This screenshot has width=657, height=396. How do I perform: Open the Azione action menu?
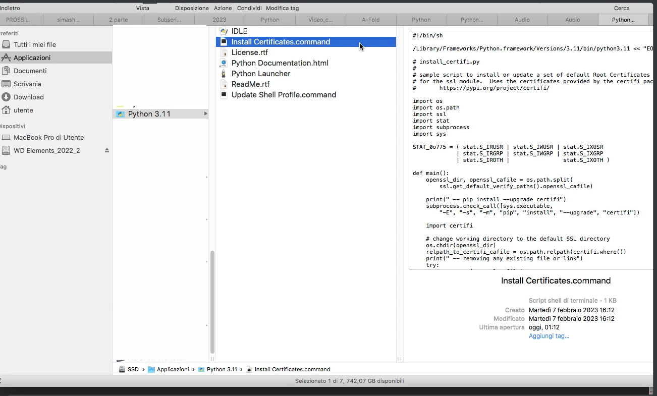tap(223, 8)
